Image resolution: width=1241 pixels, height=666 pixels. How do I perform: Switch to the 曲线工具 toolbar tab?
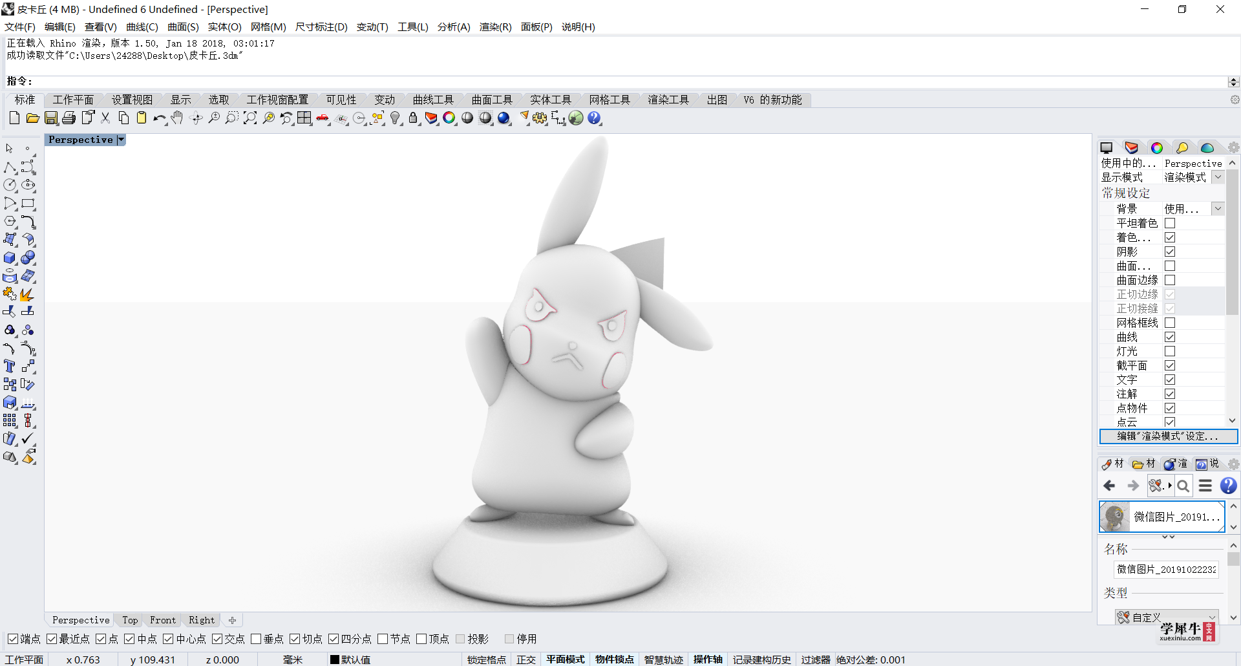point(433,100)
